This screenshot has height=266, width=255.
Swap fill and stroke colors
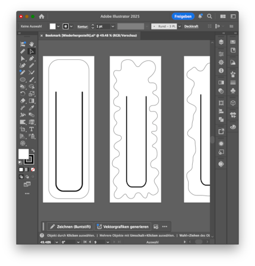coord(33,150)
